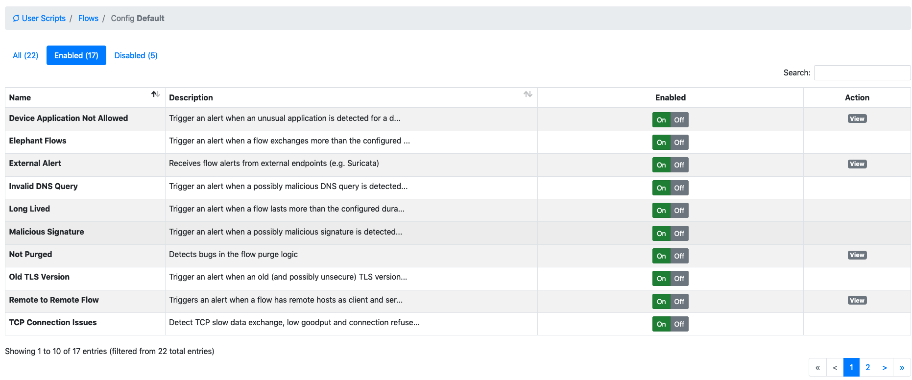Turn off Long Lived script
Screen dimensions: 912x380
point(679,211)
